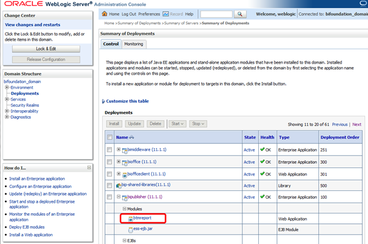This screenshot has width=368, height=244.
Task: Click the bioffice application icon
Action: pos(125,161)
